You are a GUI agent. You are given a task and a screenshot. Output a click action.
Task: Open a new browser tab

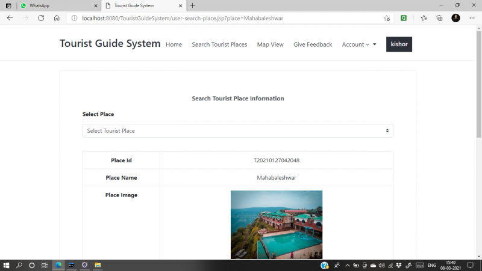click(x=192, y=5)
